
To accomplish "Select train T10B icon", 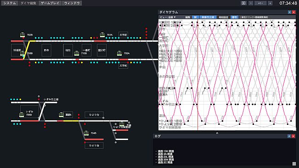I will click(x=77, y=53).
